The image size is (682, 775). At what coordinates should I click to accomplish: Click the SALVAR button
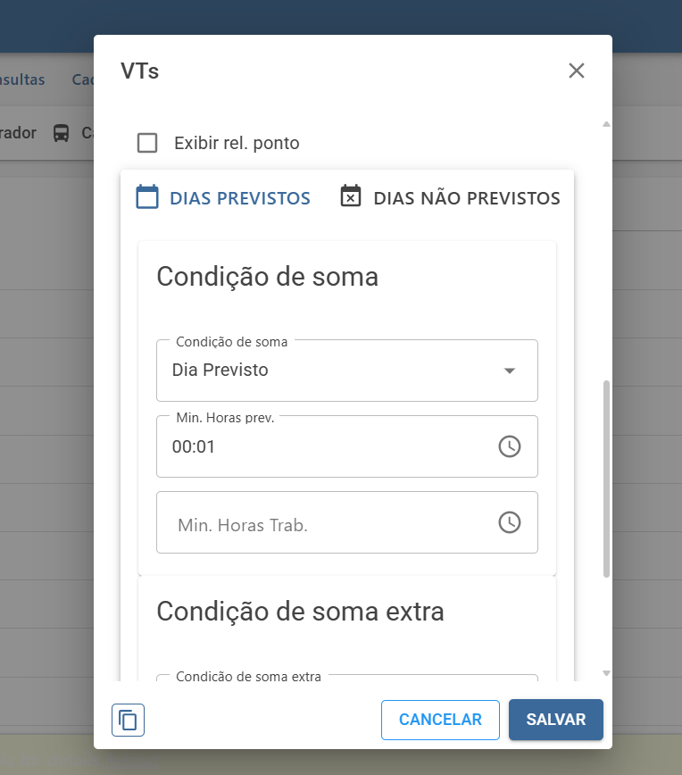coord(556,720)
